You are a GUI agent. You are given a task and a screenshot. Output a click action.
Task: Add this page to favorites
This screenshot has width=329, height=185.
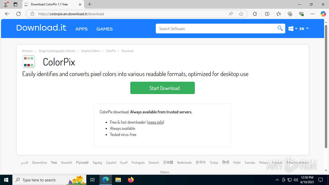(241, 14)
